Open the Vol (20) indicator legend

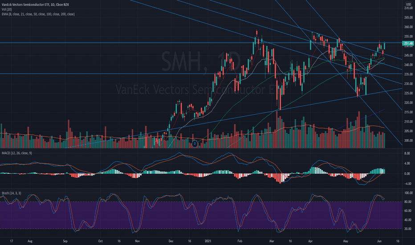[x=7, y=9]
